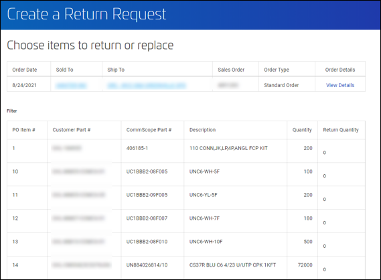Click PO item number 11
This screenshot has height=280, width=381.
(x=15, y=195)
